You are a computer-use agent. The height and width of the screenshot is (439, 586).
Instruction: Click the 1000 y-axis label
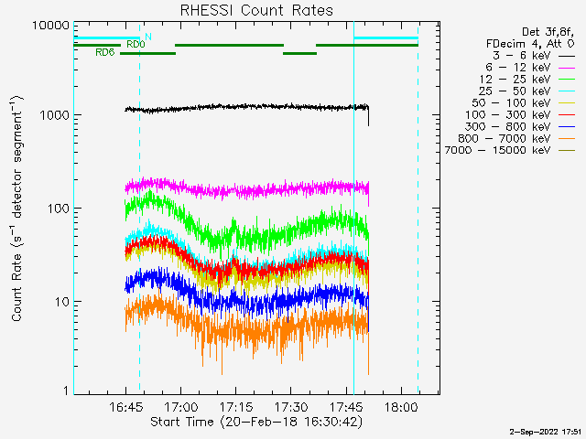[x=55, y=115]
